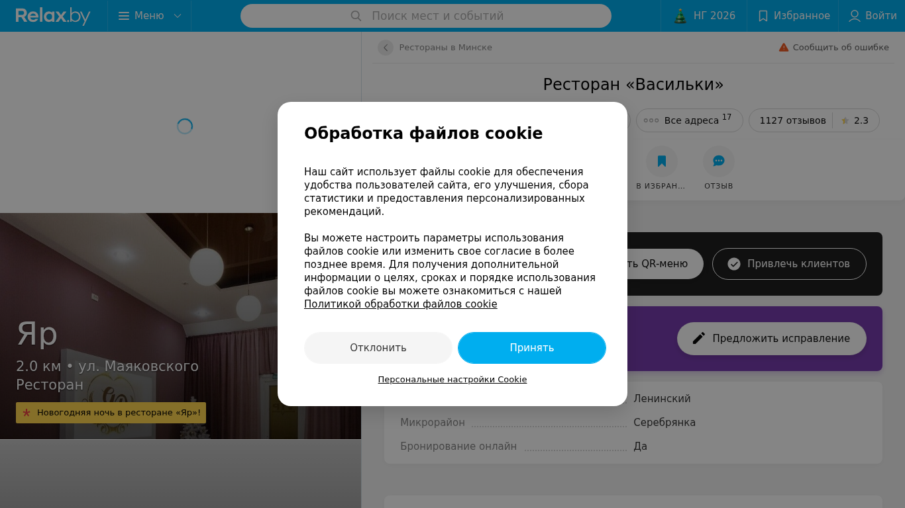Click the Сообщить об ошибке warning icon
905x508 pixels.
point(784,48)
